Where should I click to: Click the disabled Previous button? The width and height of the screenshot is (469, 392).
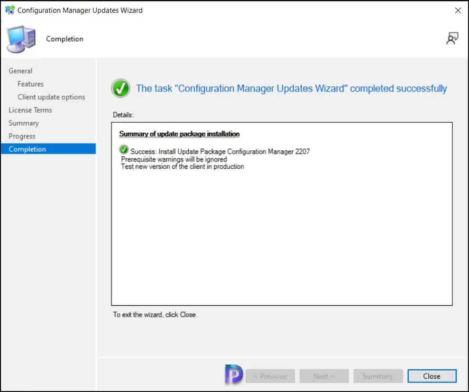pyautogui.click(x=270, y=376)
